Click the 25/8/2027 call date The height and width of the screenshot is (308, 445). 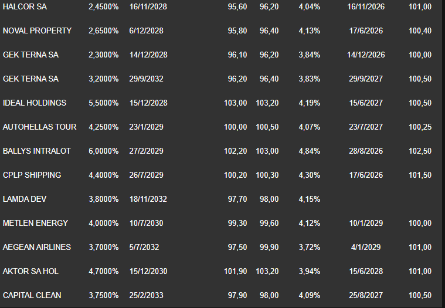366,296
